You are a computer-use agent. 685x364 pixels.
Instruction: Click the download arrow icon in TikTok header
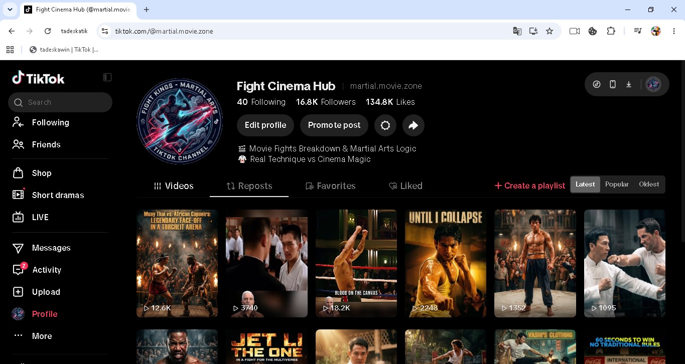point(629,84)
